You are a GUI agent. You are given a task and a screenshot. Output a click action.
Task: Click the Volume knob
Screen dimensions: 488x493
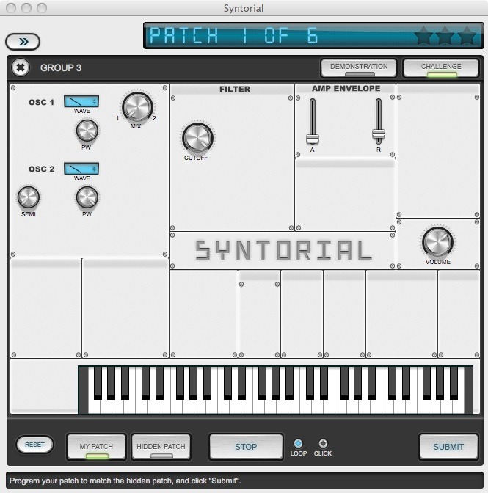437,242
